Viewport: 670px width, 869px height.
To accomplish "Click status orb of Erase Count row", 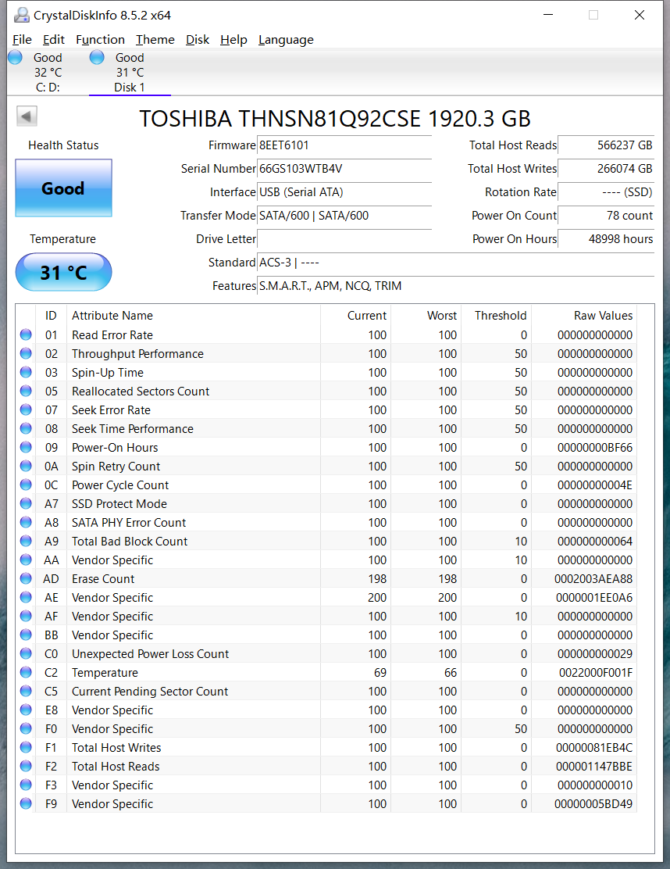I will (x=26, y=578).
